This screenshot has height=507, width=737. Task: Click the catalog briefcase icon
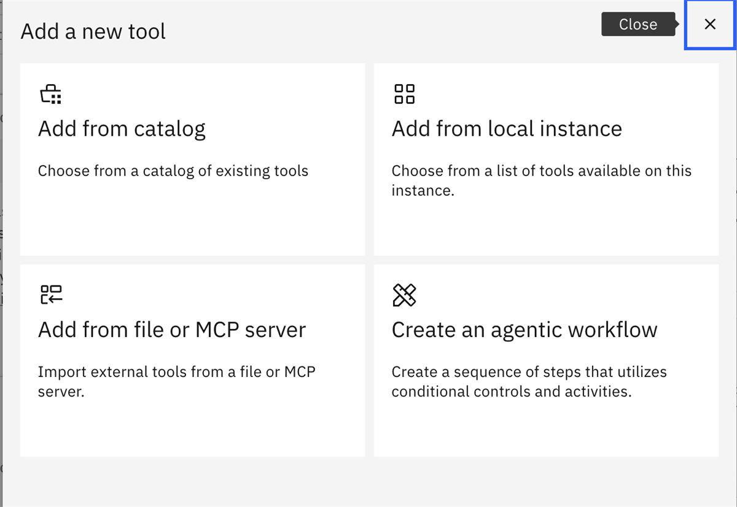click(50, 95)
